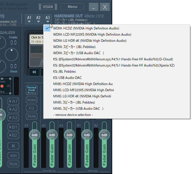
Task: Toggle solo on the virtual strip
Action: click(13, 155)
